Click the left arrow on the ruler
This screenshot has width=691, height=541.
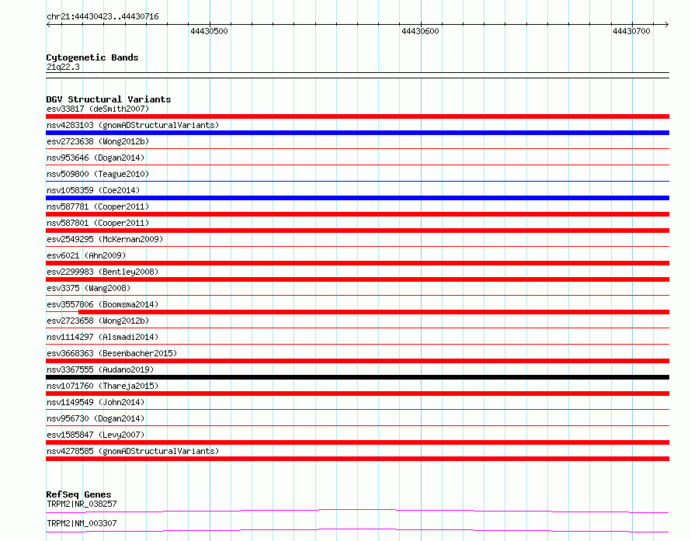click(x=48, y=25)
